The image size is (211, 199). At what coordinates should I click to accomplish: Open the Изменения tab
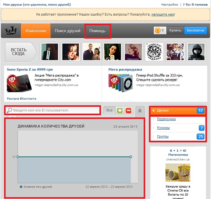(36, 30)
